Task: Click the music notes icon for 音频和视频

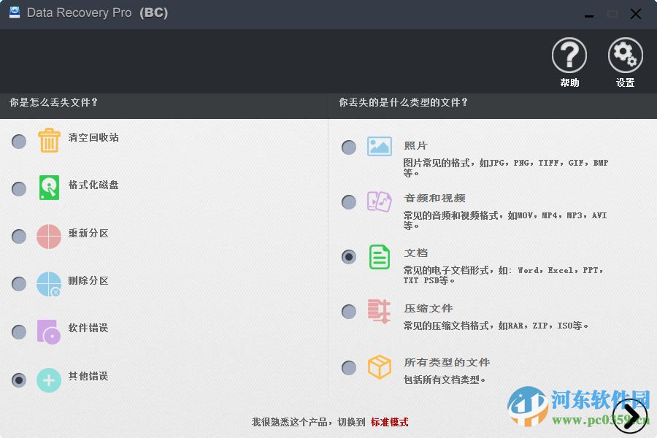Action: 379,201
